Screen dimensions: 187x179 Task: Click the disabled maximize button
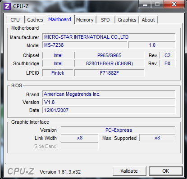(157, 4)
